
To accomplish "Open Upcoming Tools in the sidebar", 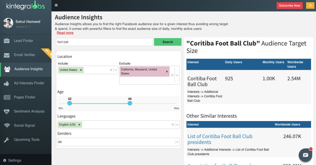I will (x=26, y=140).
